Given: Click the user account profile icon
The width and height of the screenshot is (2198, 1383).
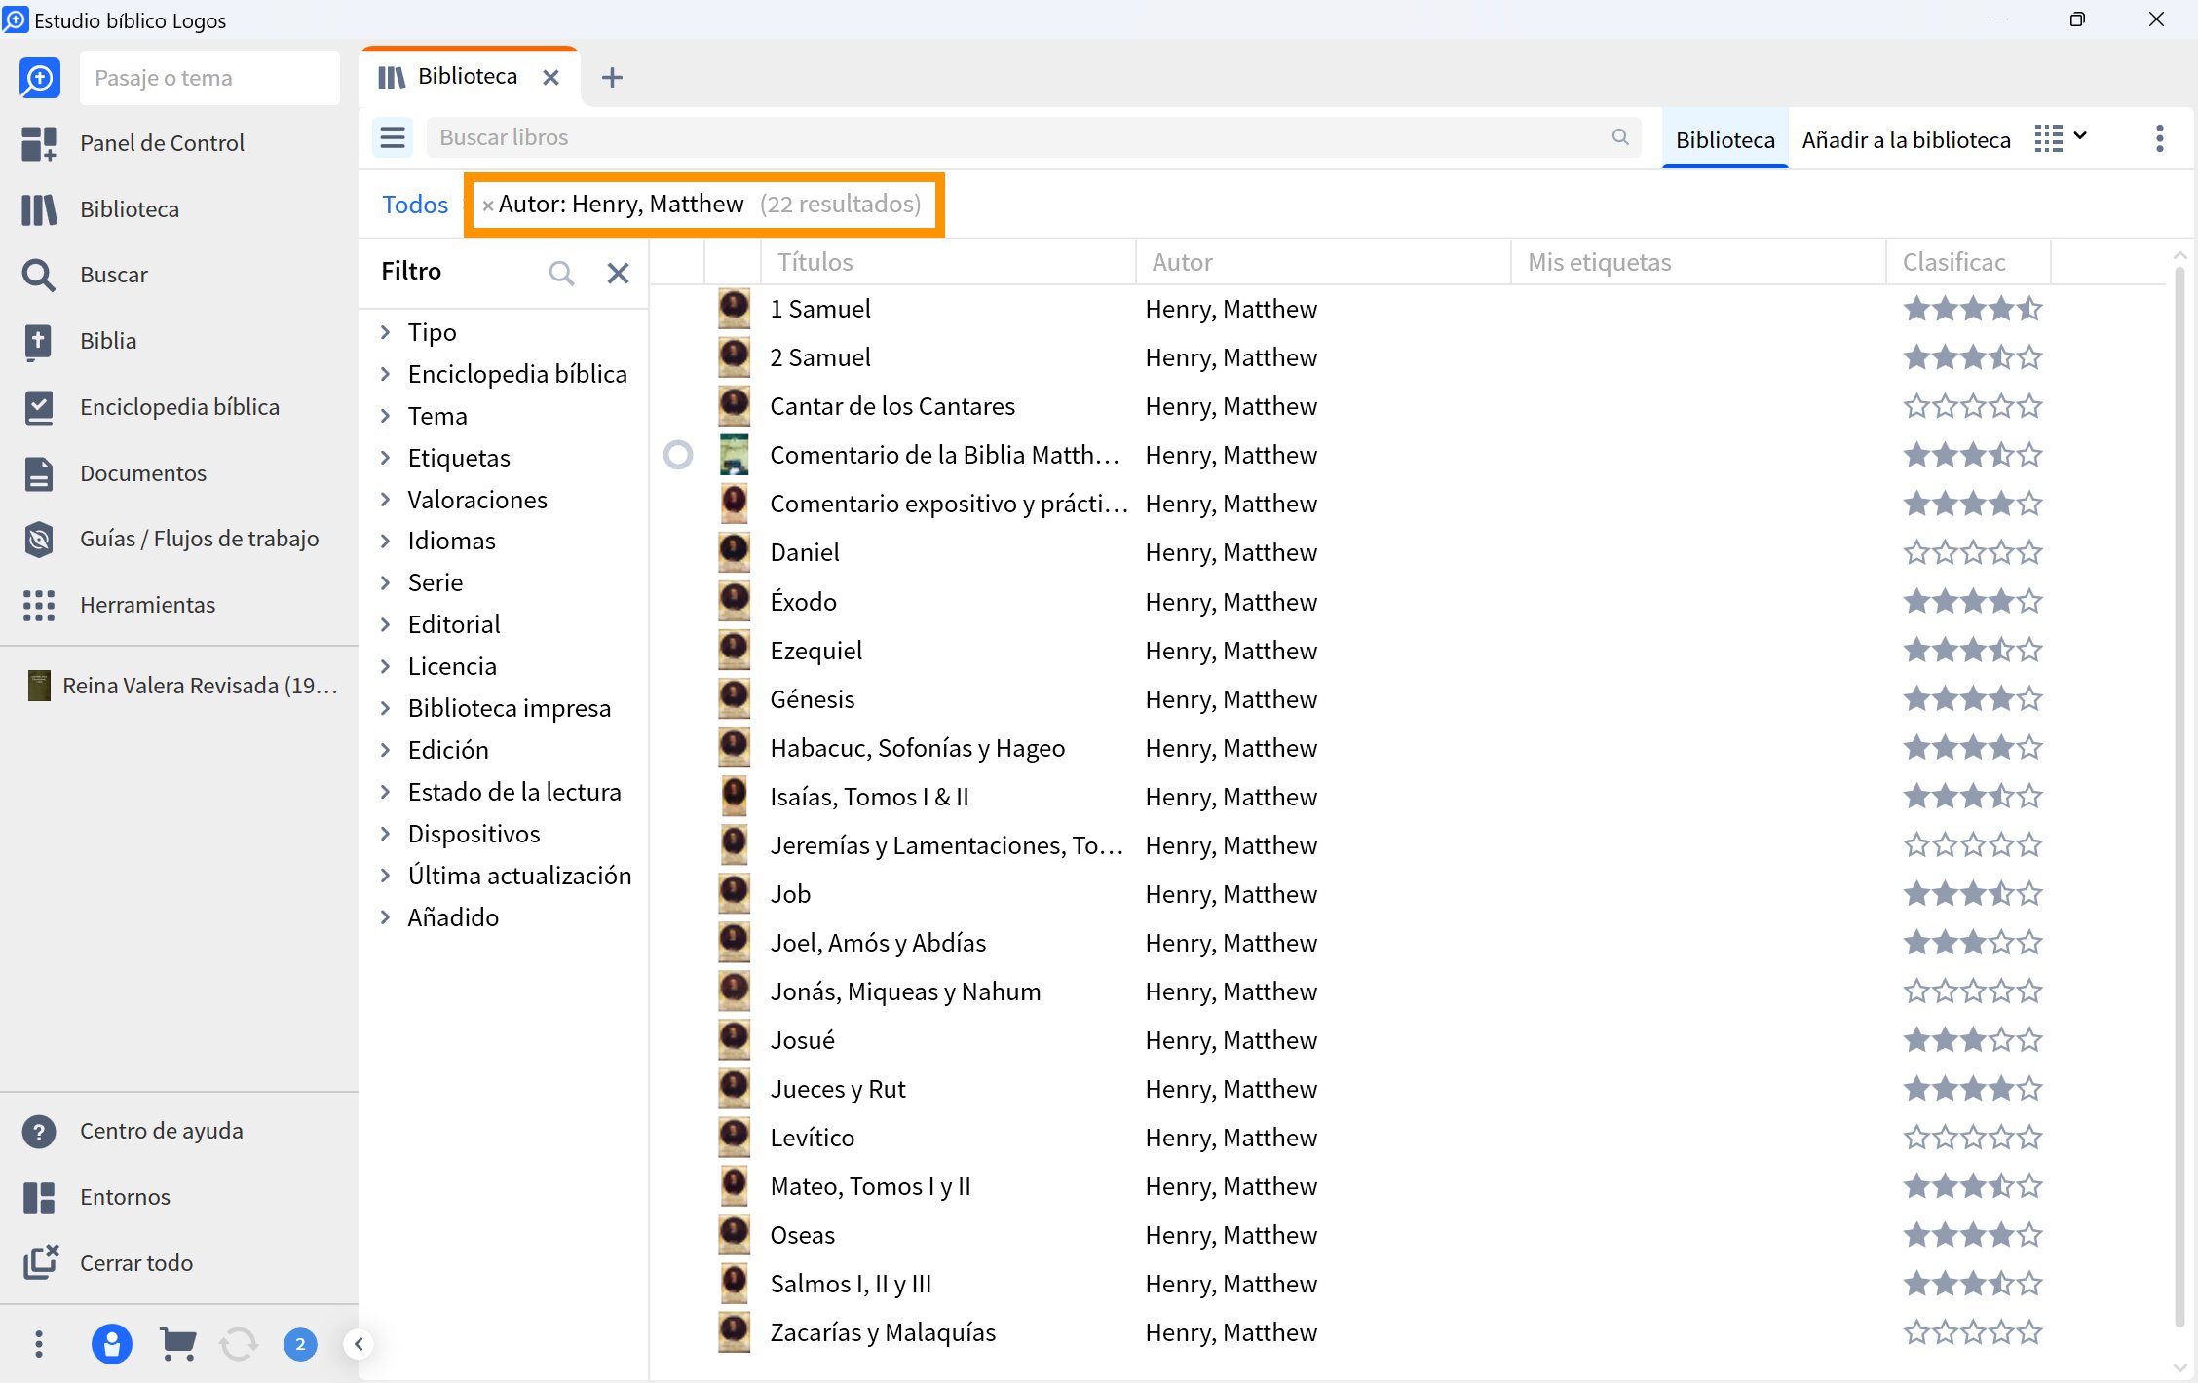Looking at the screenshot, I should click(x=112, y=1344).
